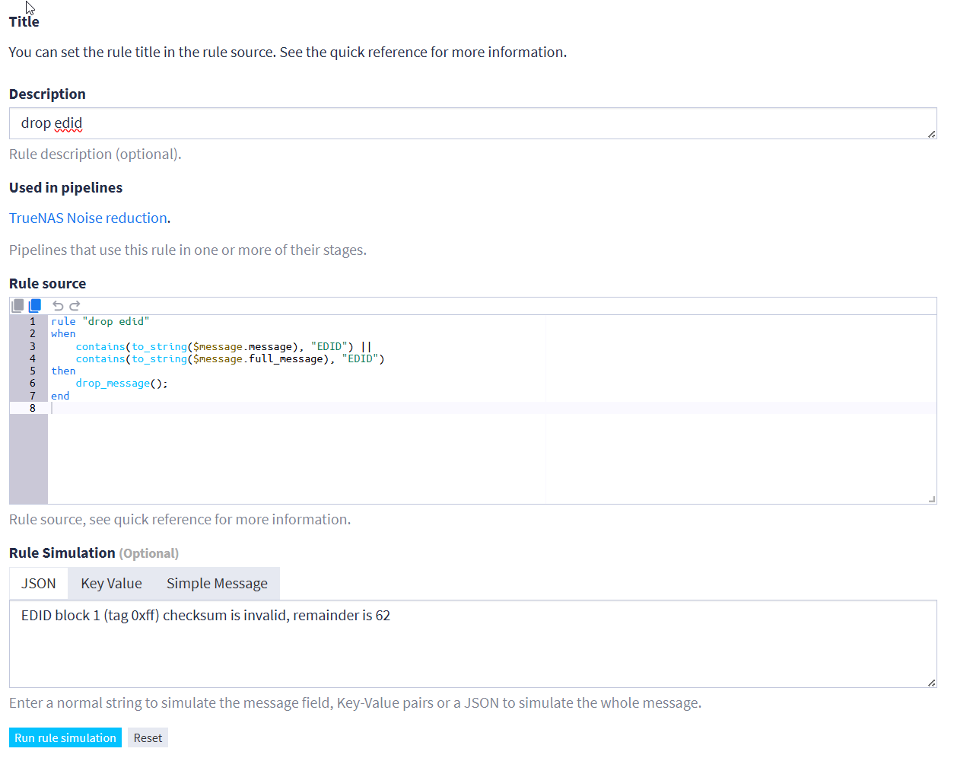Click the simulation textarea resize handle
The image size is (954, 758).
click(x=931, y=683)
